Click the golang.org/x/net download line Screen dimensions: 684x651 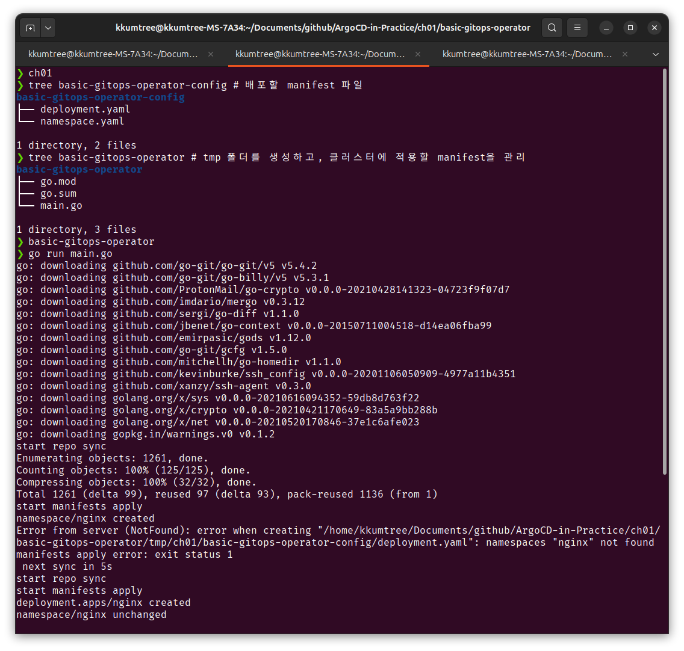pos(218,422)
